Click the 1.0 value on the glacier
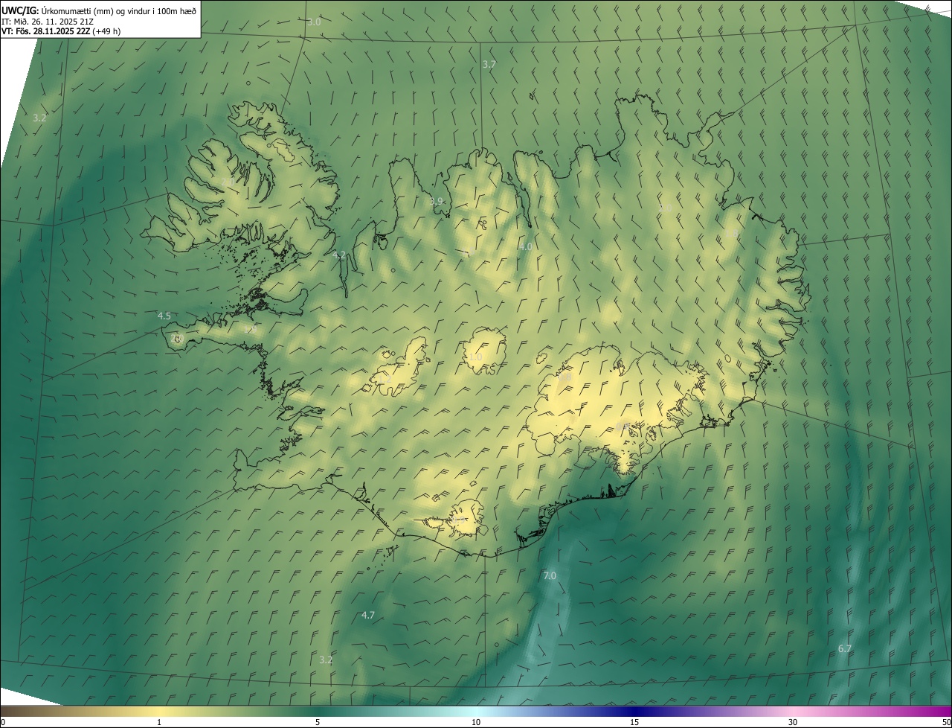The height and width of the screenshot is (728, 952). click(475, 357)
